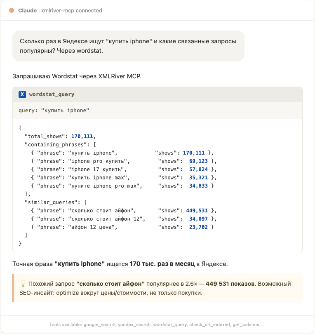Click 'google_search' in the tools available footer
The image size is (315, 334).
tap(99, 325)
